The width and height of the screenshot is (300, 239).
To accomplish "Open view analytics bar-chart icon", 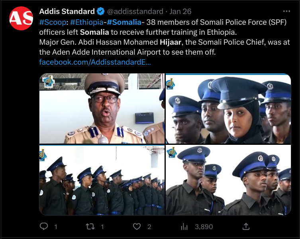I will [184, 227].
